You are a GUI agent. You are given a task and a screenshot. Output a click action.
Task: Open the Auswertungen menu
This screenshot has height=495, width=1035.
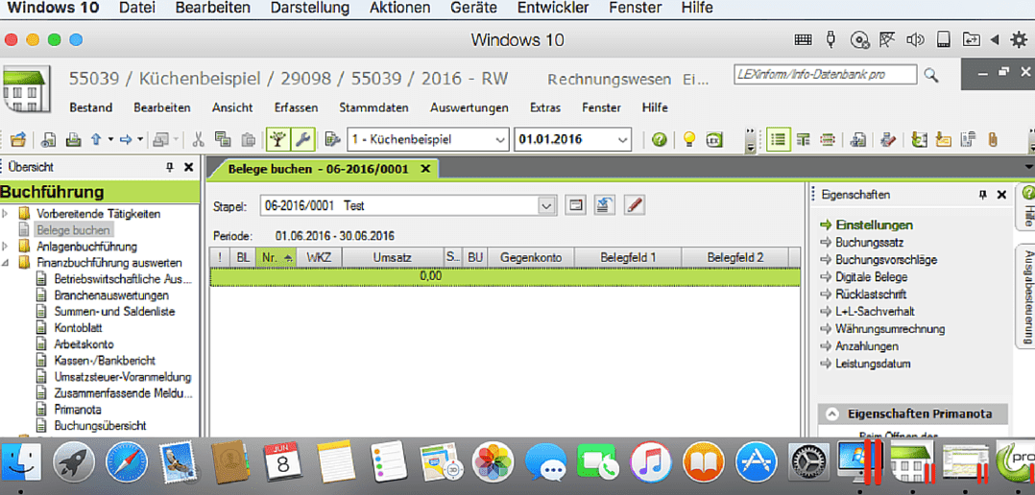click(469, 107)
